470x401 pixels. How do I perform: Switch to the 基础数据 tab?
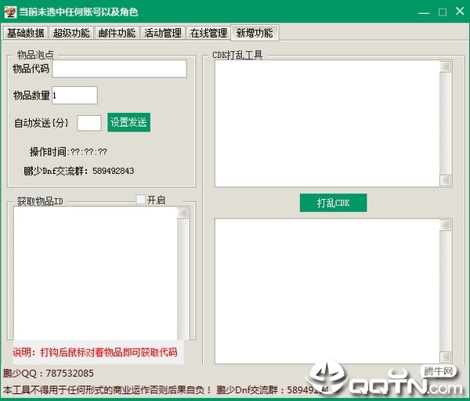pos(25,33)
